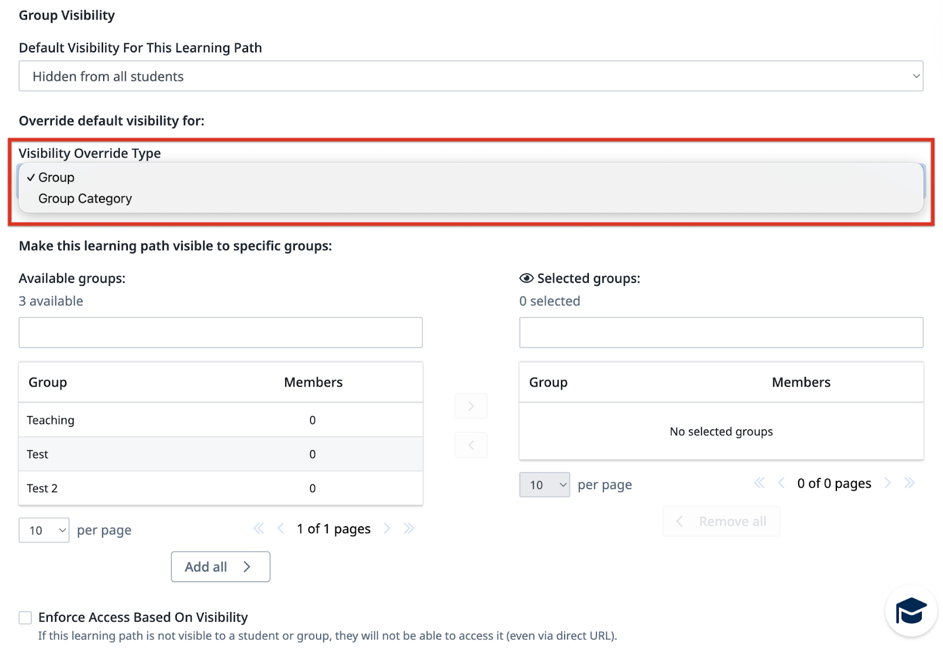Viewport: 943px width, 660px height.
Task: Click previous page arrow for selected groups
Action: pyautogui.click(x=781, y=483)
